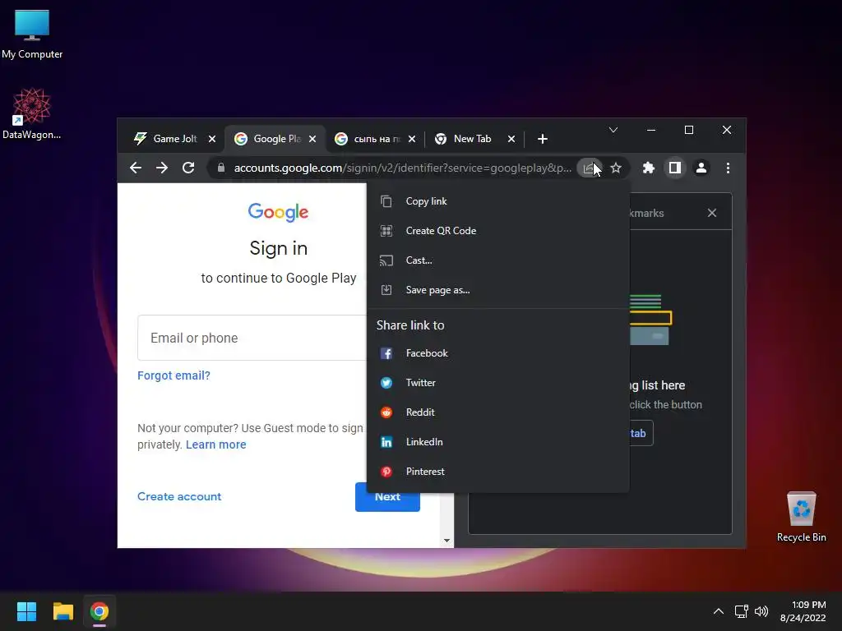This screenshot has height=631, width=842.
Task: Click the padlock site info icon
Action: [x=220, y=168]
